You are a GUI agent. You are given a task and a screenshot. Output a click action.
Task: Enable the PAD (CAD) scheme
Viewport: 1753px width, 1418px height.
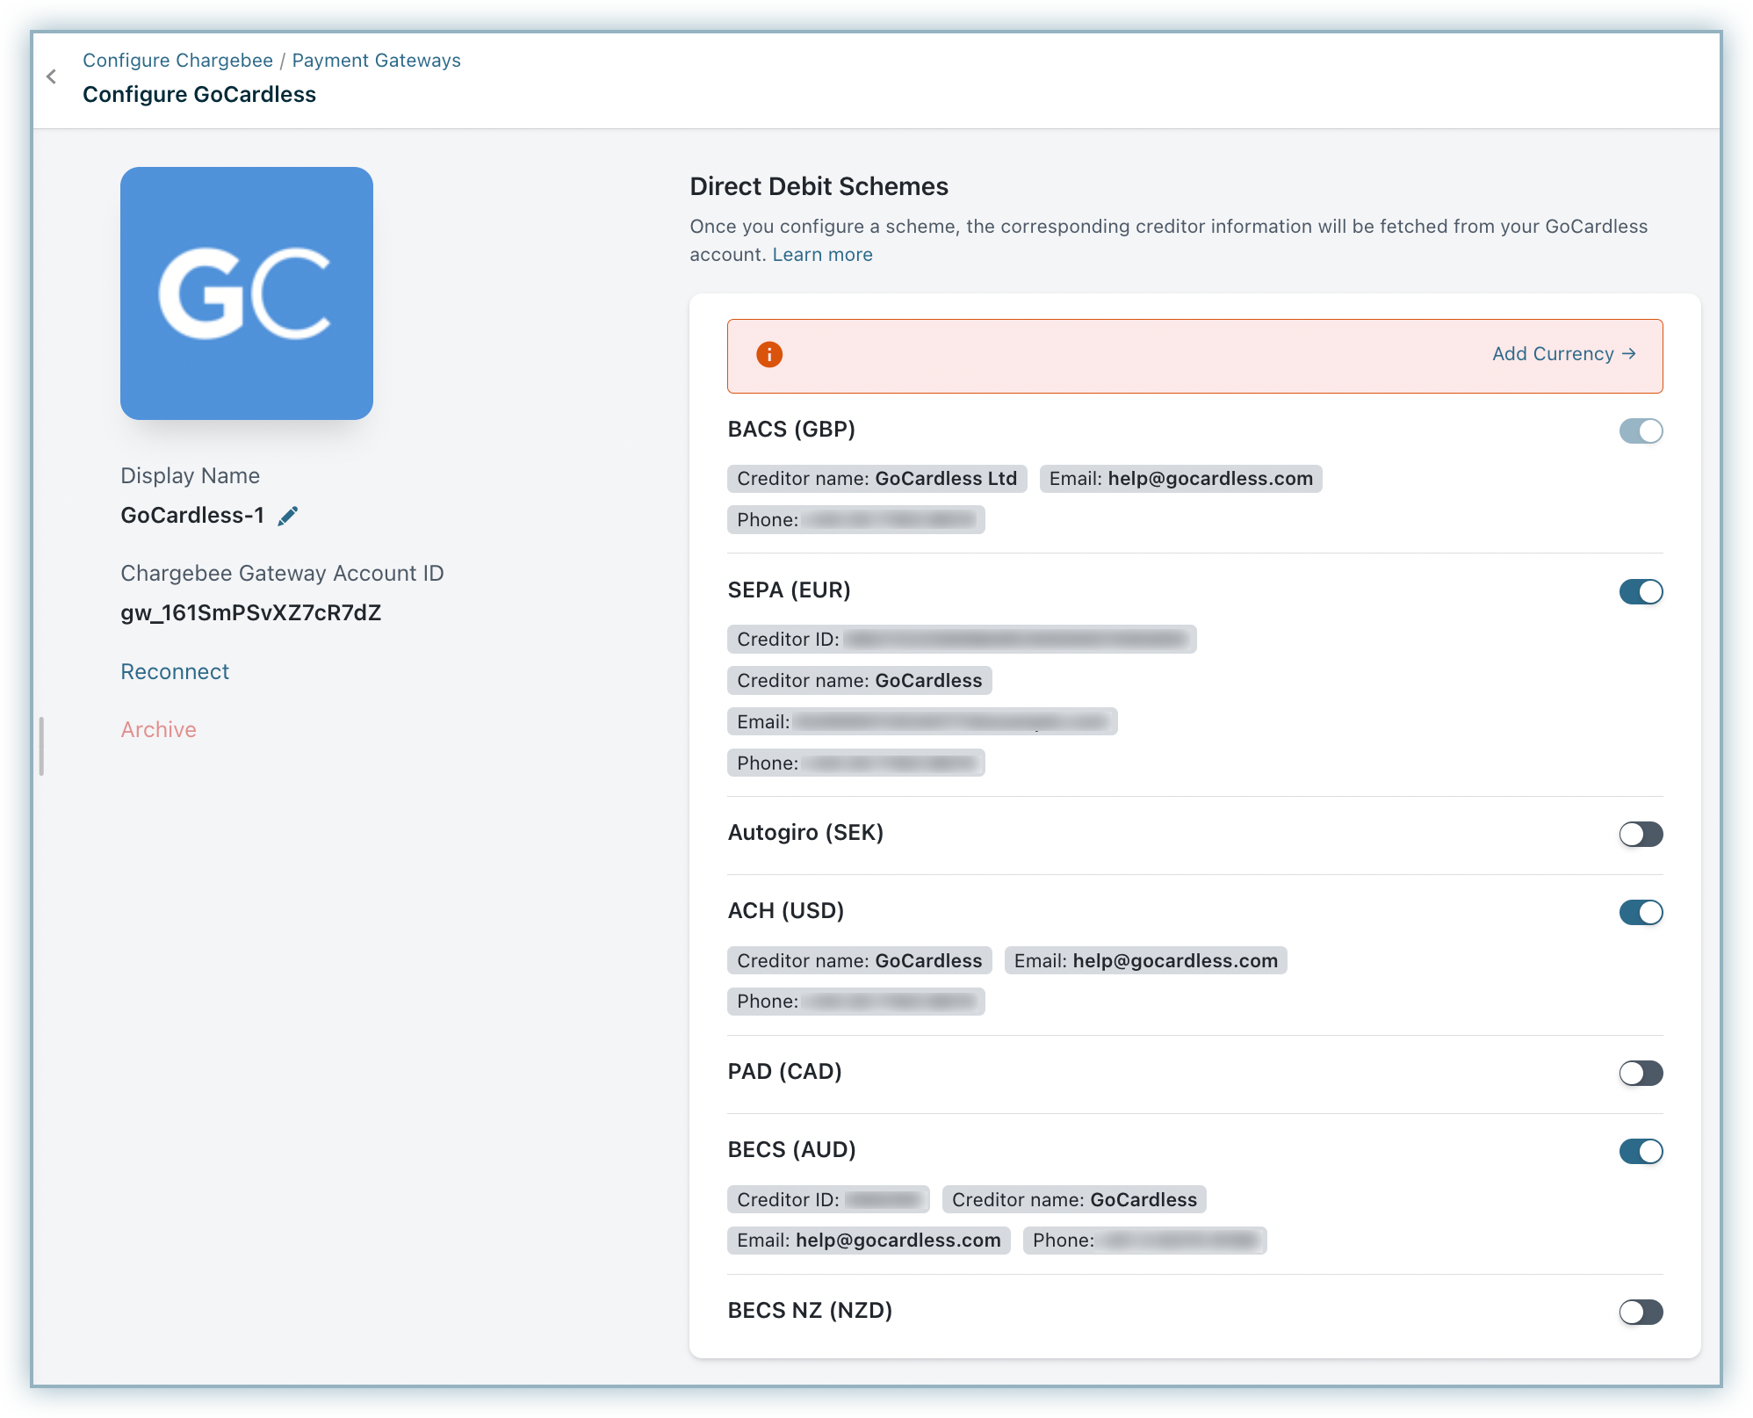(x=1641, y=1074)
